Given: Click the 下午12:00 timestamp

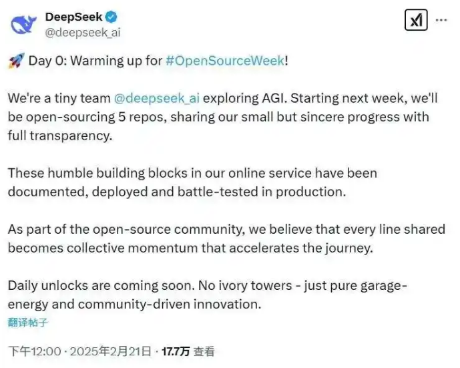Looking at the screenshot, I should pos(35,351).
